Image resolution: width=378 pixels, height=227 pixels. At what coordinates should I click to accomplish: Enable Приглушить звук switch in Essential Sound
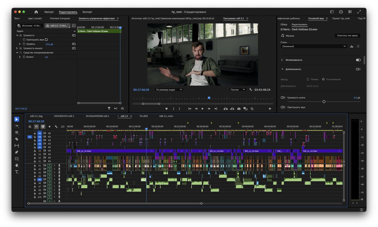283,107
